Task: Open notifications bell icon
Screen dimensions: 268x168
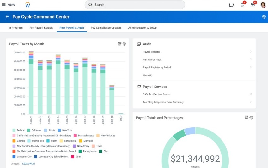Action: pos(242,5)
